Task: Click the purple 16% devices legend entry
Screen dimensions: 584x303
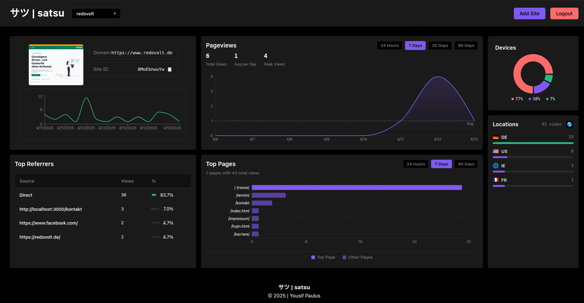Action: pos(534,99)
